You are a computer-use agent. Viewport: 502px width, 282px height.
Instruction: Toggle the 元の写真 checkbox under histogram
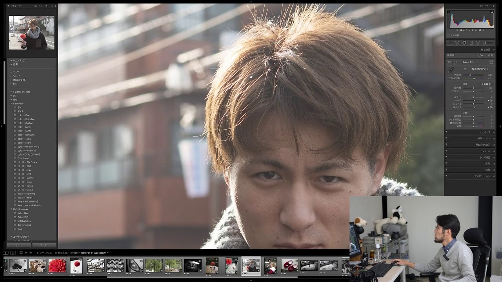[448, 35]
